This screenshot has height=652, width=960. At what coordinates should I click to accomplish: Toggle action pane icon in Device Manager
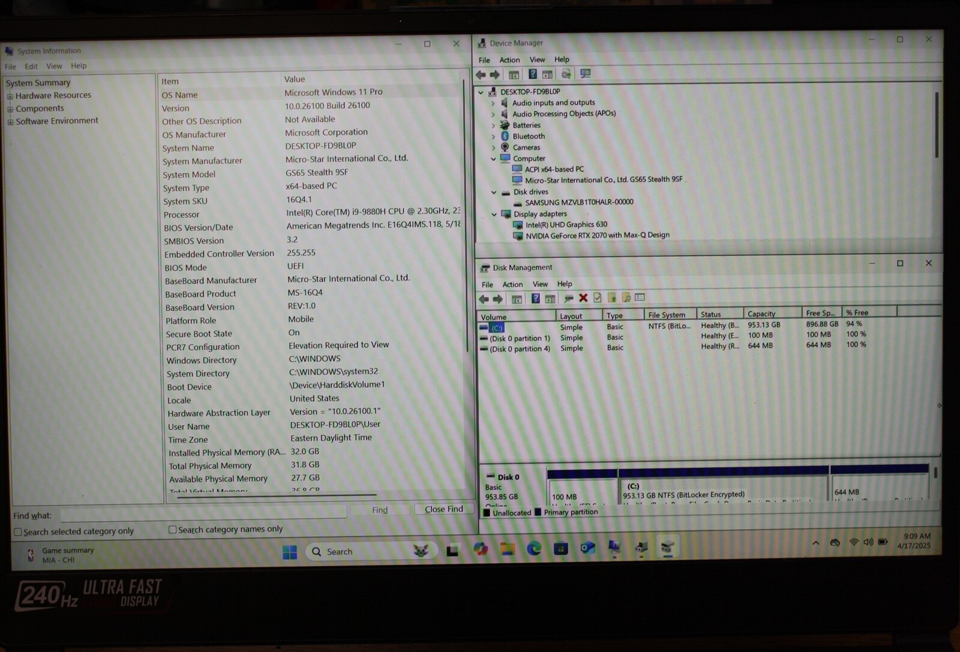[547, 74]
